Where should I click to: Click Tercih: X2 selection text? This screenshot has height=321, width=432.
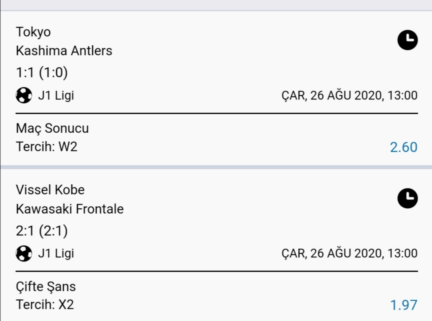(x=45, y=305)
